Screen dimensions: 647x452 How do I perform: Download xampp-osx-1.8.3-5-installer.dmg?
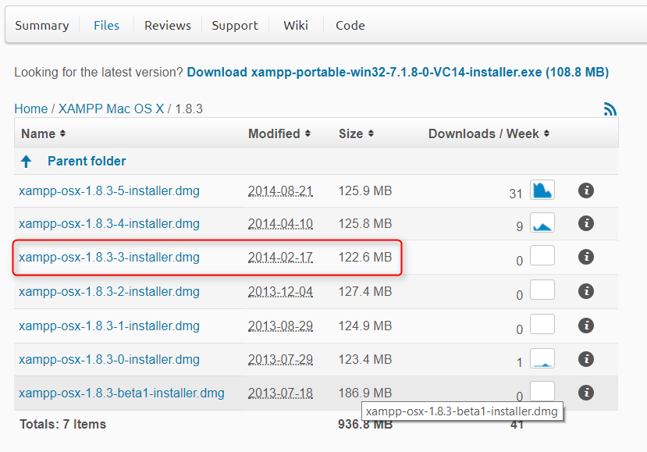(109, 190)
